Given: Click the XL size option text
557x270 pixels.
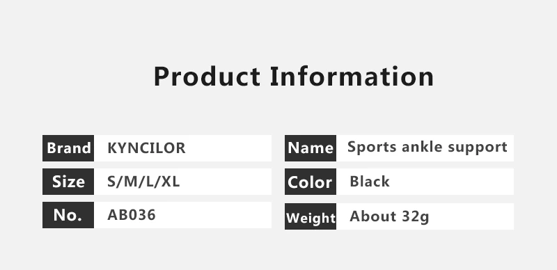Looking at the screenshot, I should tap(171, 182).
